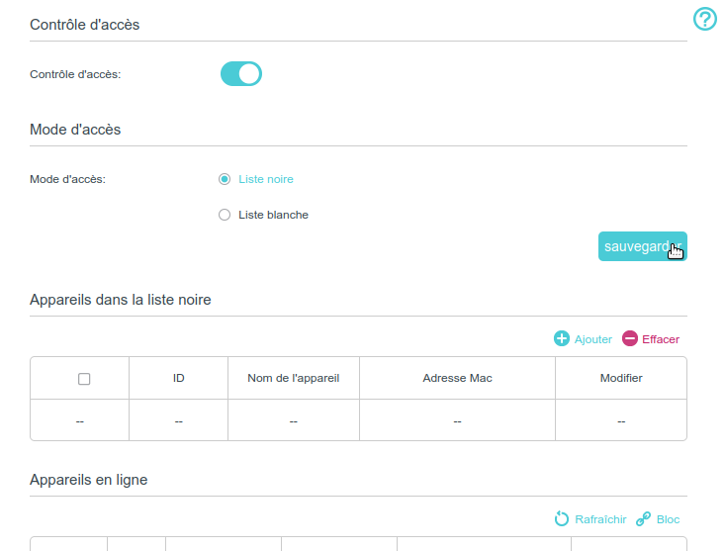Check the select-all checkbox in blacklist table
This screenshot has height=551, width=725.
pyautogui.click(x=84, y=379)
